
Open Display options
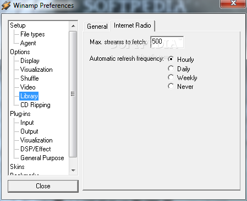coord(30,61)
